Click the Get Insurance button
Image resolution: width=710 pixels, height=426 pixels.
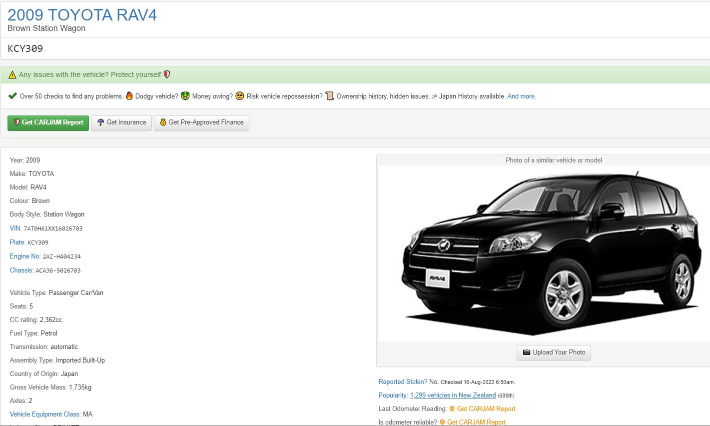pos(121,122)
